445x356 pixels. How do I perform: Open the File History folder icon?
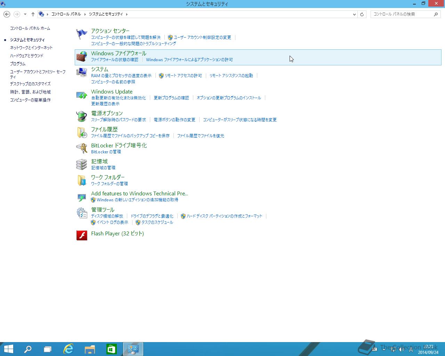[x=82, y=132]
